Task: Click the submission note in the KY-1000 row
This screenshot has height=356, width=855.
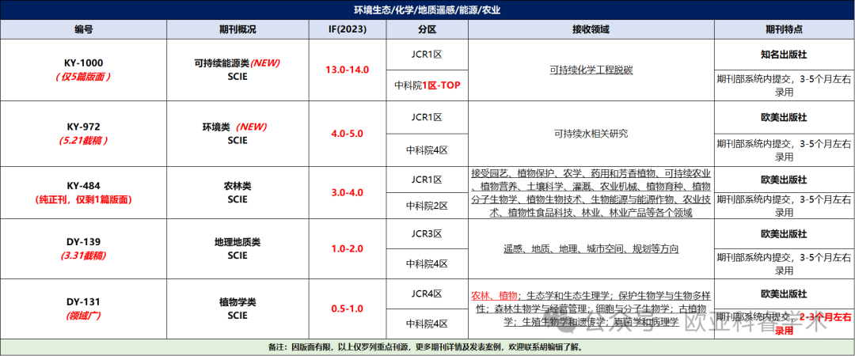Action: (x=784, y=85)
